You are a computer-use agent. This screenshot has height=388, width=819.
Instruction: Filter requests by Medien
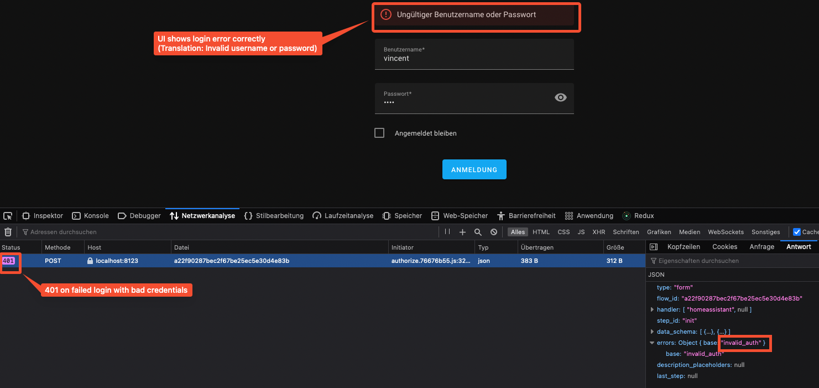[690, 232]
